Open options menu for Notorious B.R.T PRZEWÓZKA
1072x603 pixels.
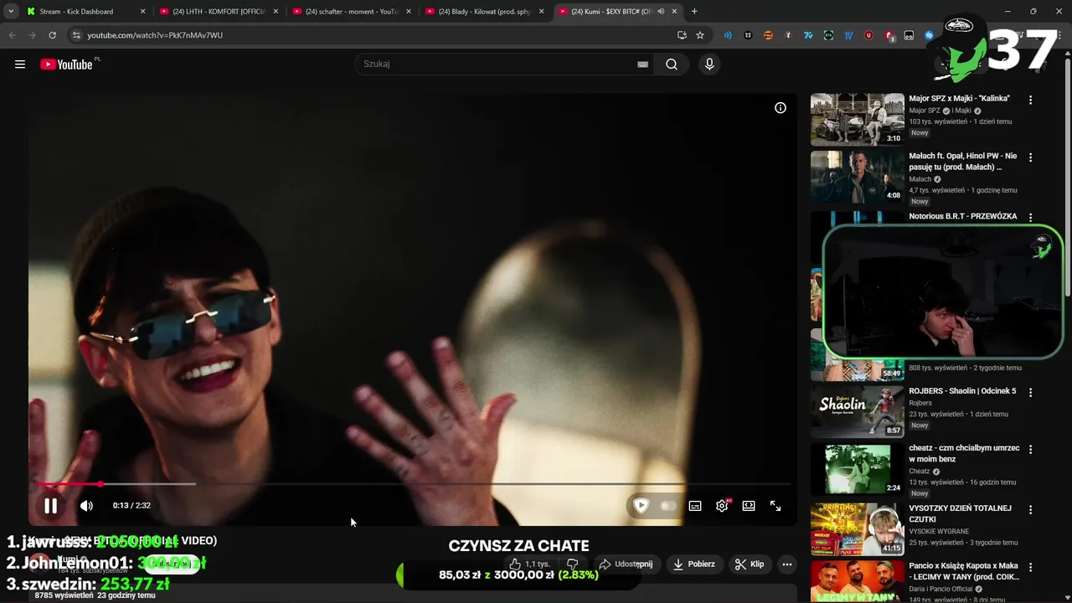tap(1030, 217)
